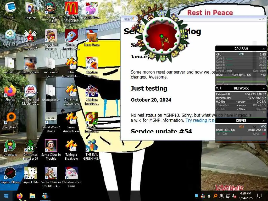Viewport: 268px width, 201px height.
Task: Click the SUM arrows in NETWORK
Action: 241,109
